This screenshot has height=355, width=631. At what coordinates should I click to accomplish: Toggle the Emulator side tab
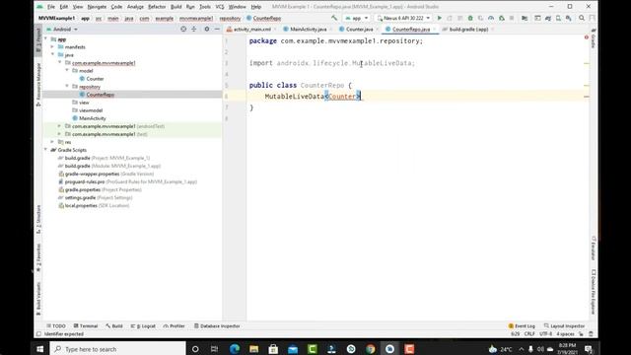tap(594, 248)
